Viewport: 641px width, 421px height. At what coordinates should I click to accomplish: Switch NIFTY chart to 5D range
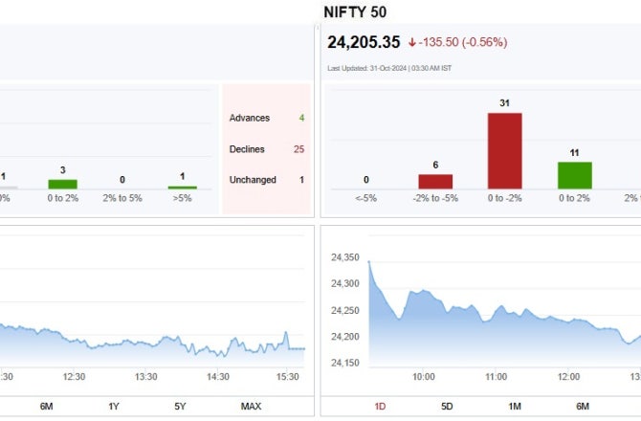pos(447,407)
